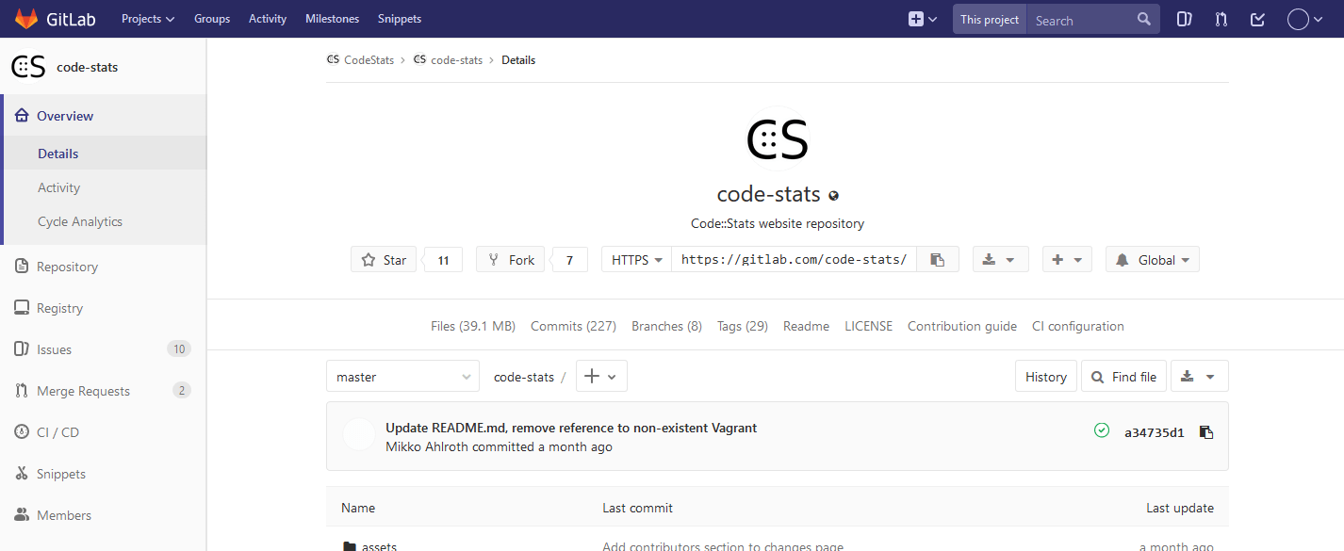The height and width of the screenshot is (551, 1344).
Task: Open the Global notification settings dropdown
Action: (1152, 260)
